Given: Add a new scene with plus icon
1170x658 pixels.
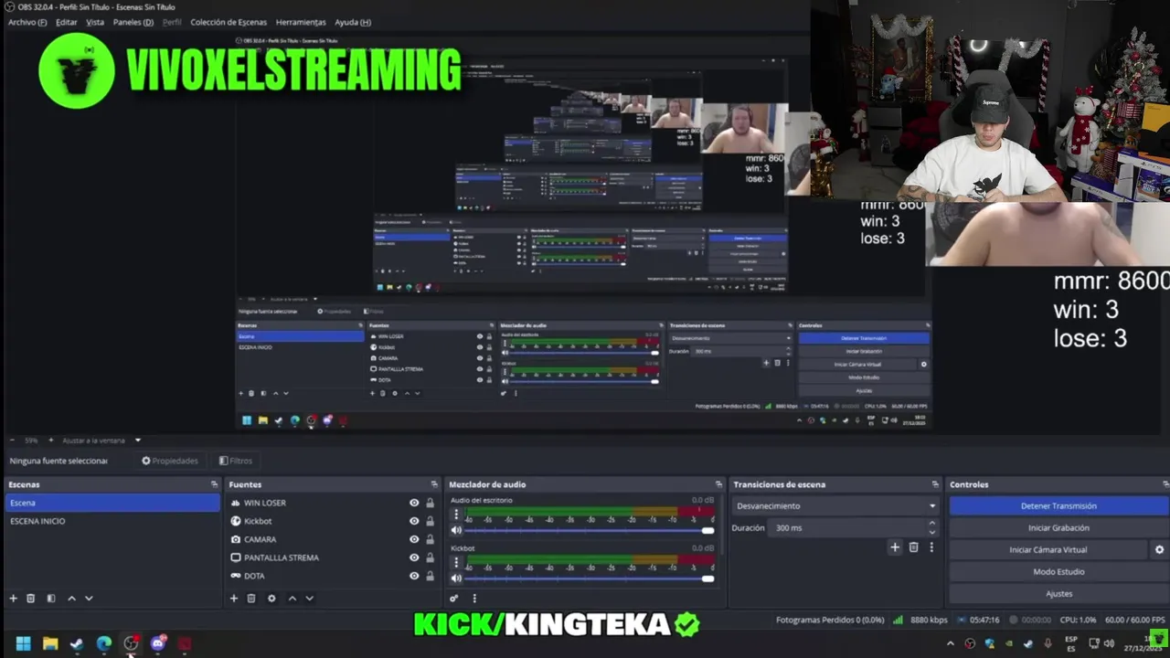Looking at the screenshot, I should (x=13, y=599).
